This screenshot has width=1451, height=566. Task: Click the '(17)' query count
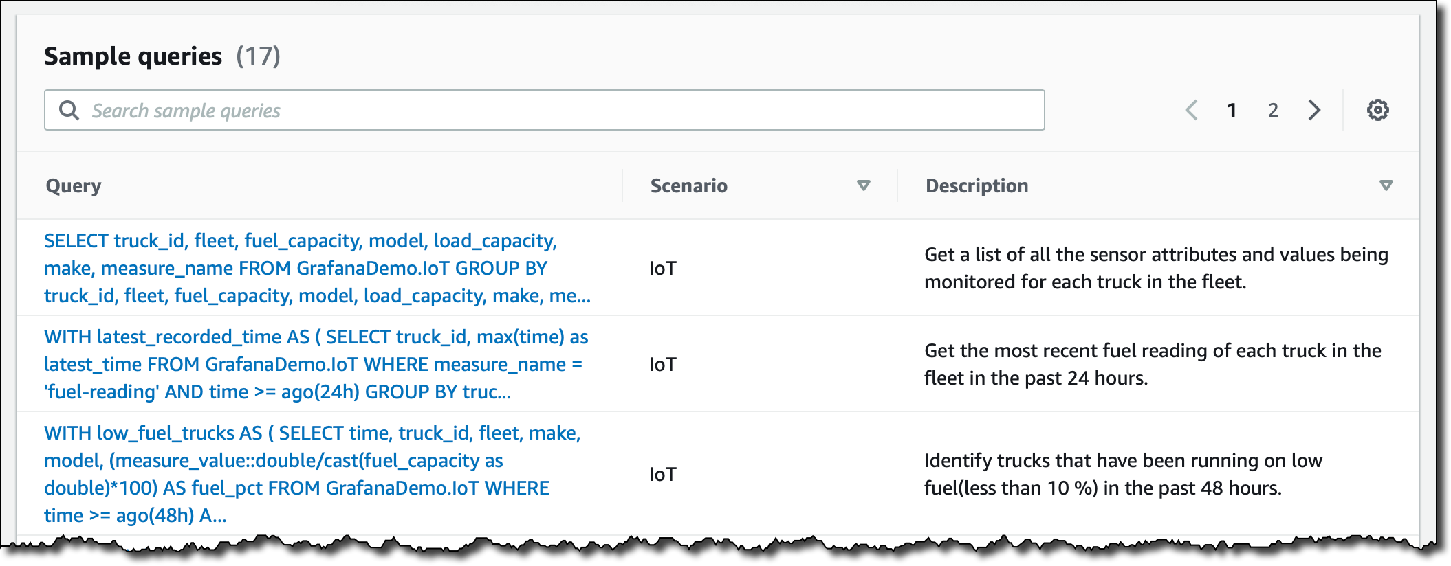tap(258, 56)
